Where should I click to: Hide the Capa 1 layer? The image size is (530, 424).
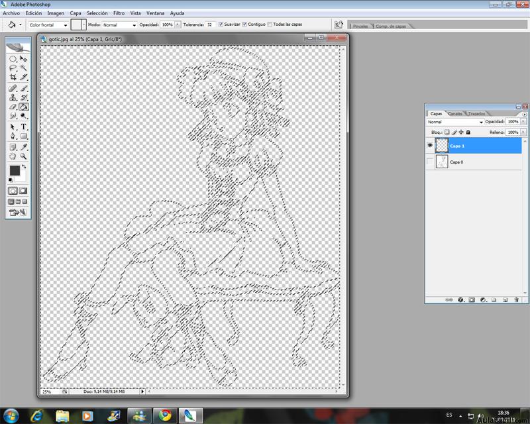[x=430, y=145]
